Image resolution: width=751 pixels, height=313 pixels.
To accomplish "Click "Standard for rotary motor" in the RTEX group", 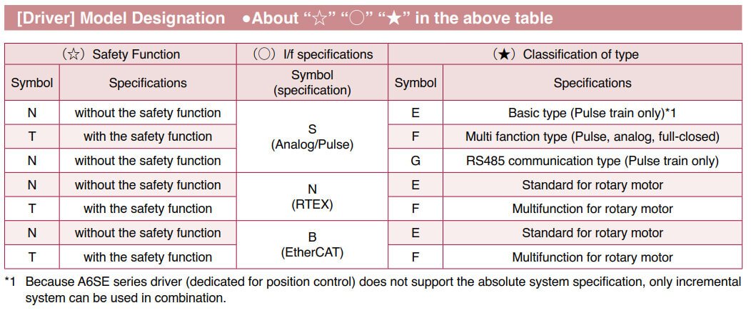I will click(592, 185).
